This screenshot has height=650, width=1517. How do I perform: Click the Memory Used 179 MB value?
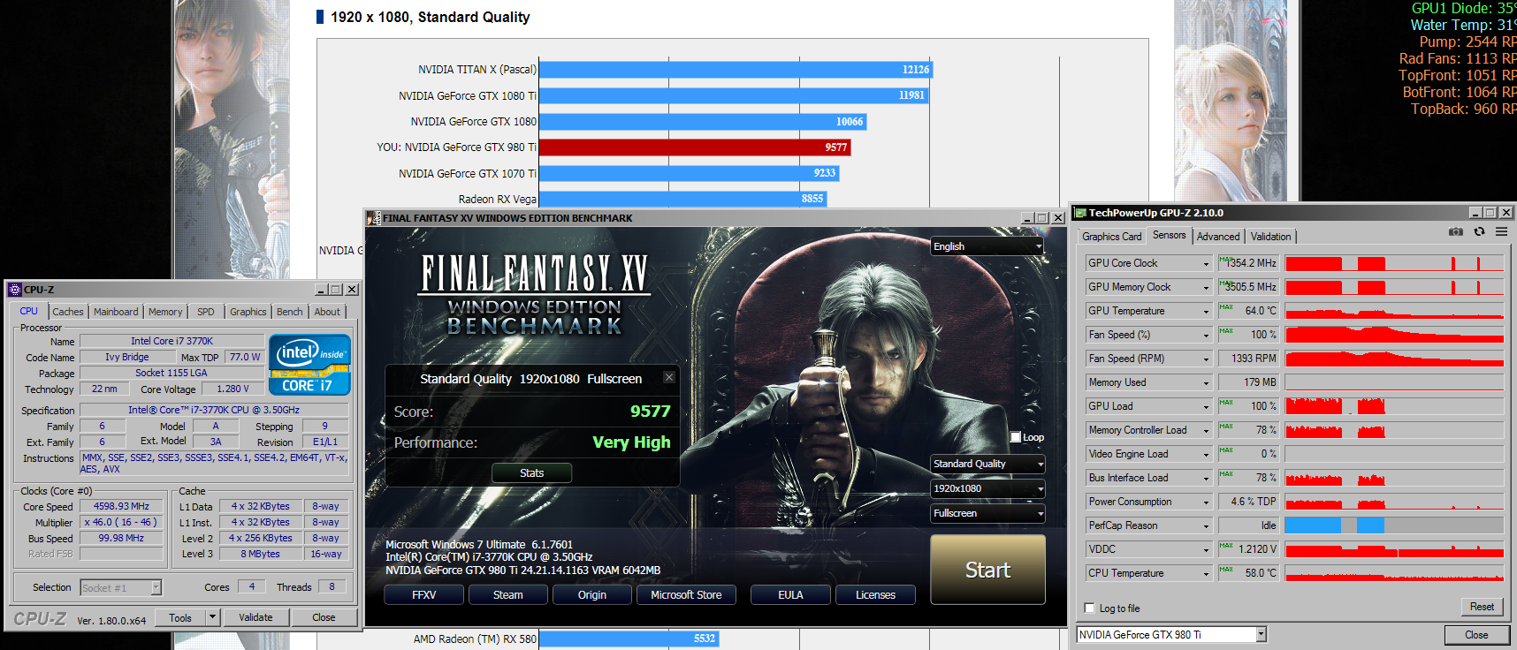[x=1248, y=382]
